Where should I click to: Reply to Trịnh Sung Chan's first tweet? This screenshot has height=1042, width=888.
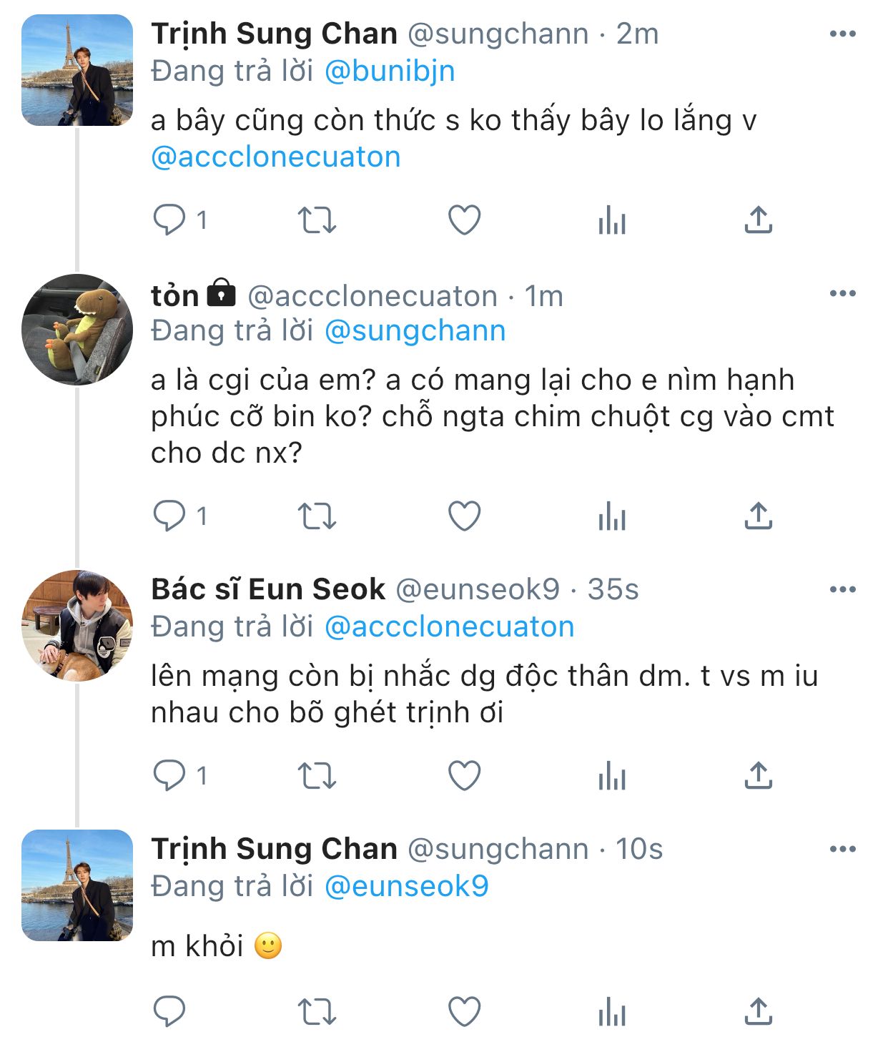[x=169, y=220]
